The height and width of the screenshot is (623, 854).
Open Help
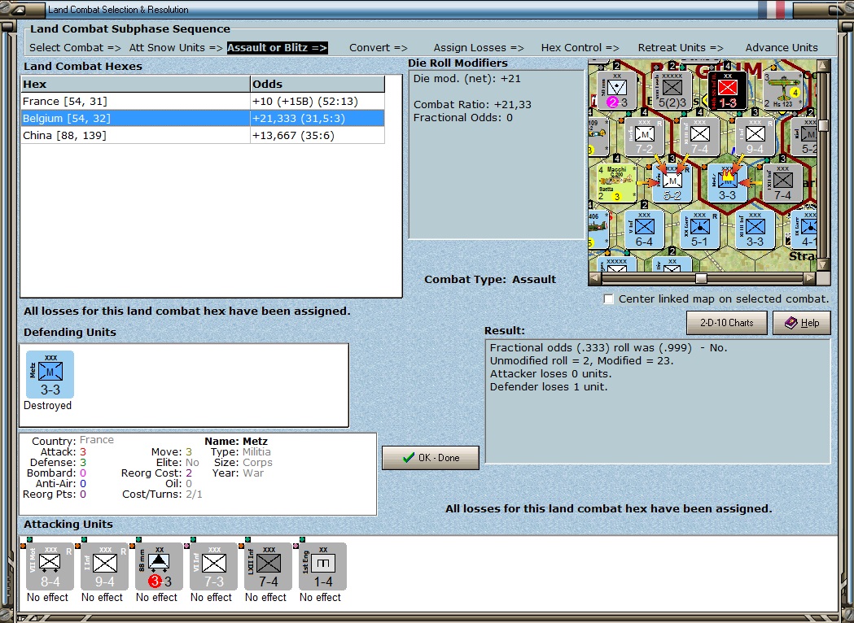tap(802, 323)
